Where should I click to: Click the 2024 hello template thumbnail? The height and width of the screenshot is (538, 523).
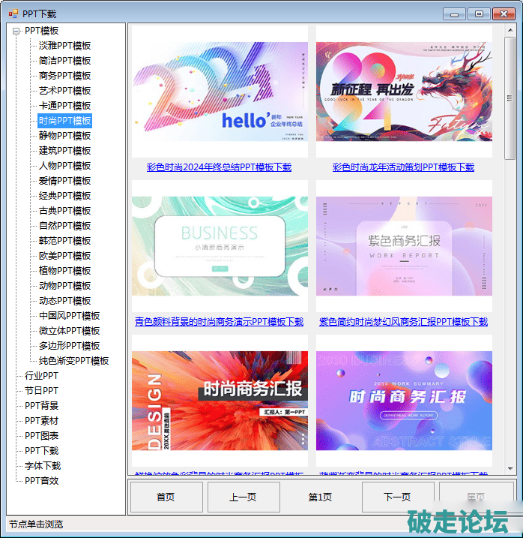[x=220, y=92]
